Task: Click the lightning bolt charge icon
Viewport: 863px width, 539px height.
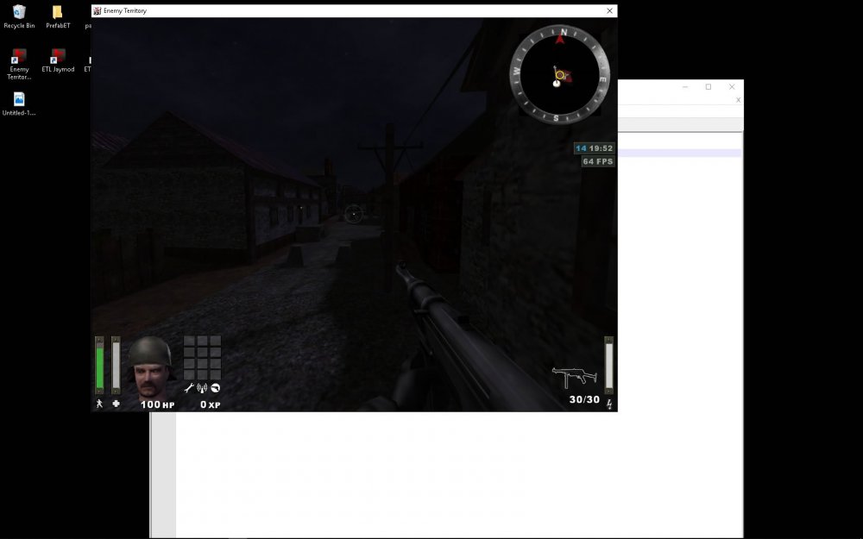Action: click(609, 404)
